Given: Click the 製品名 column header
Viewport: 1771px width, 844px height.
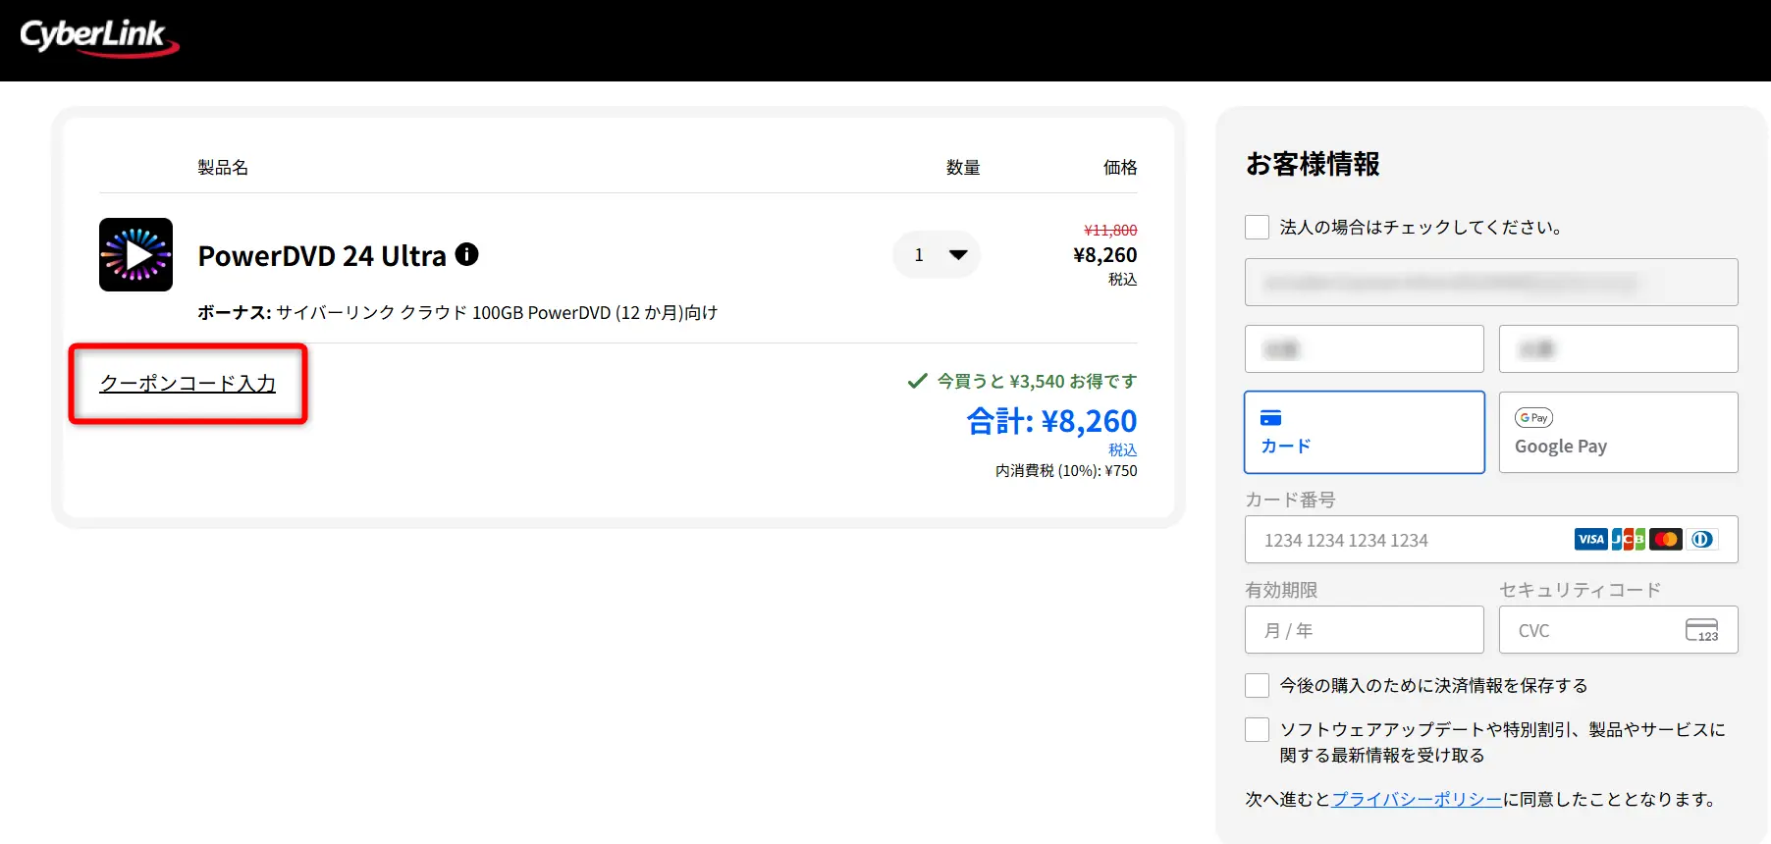Looking at the screenshot, I should [x=223, y=168].
